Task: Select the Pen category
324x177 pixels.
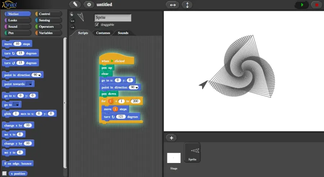Action: 18,33
